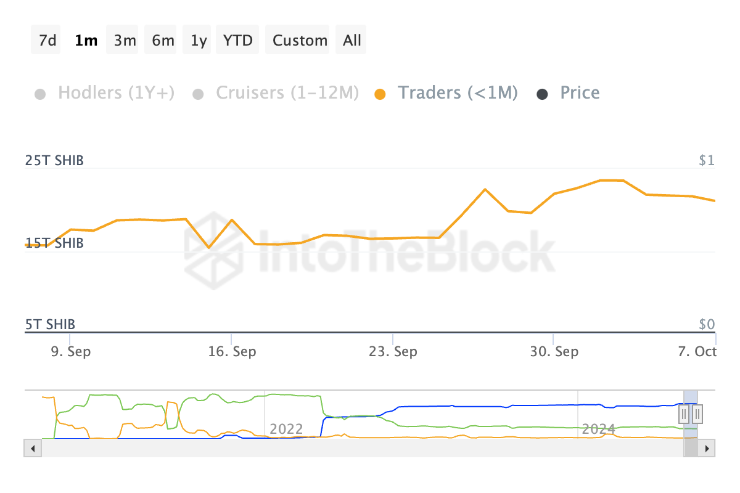Select the 1m time range
The width and height of the screenshot is (740, 493).
click(x=85, y=41)
